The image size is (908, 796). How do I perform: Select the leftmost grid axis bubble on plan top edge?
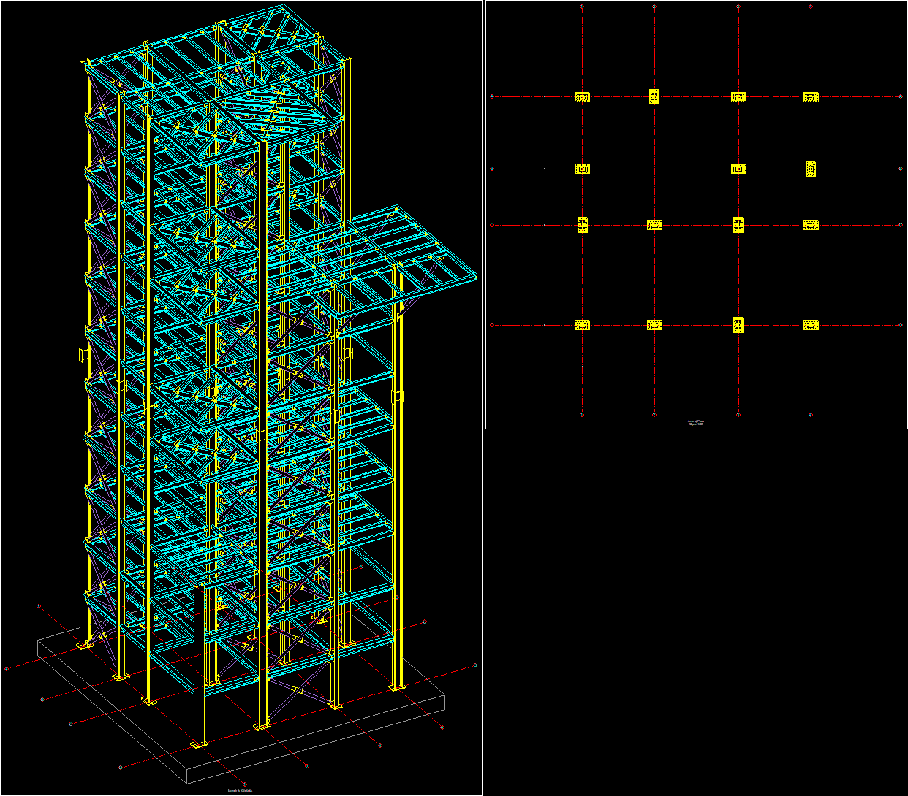click(x=581, y=7)
